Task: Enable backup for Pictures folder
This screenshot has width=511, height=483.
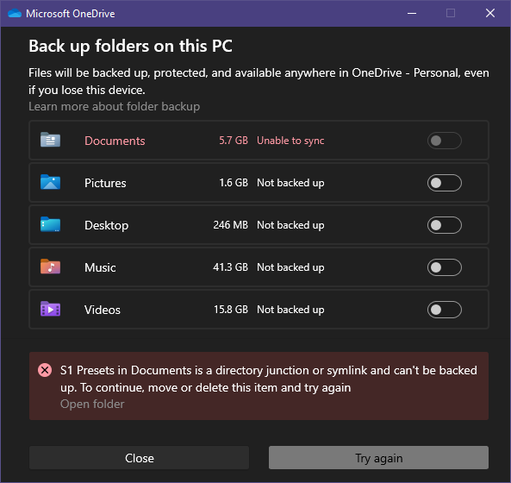Action: [x=444, y=183]
